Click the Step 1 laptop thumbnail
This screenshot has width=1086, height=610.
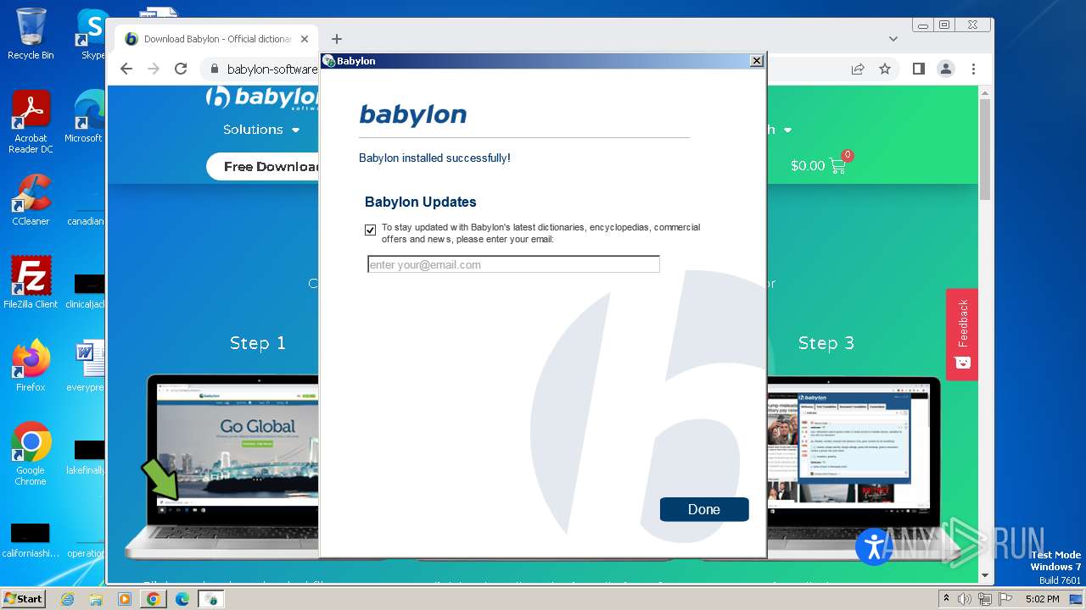pos(222,468)
